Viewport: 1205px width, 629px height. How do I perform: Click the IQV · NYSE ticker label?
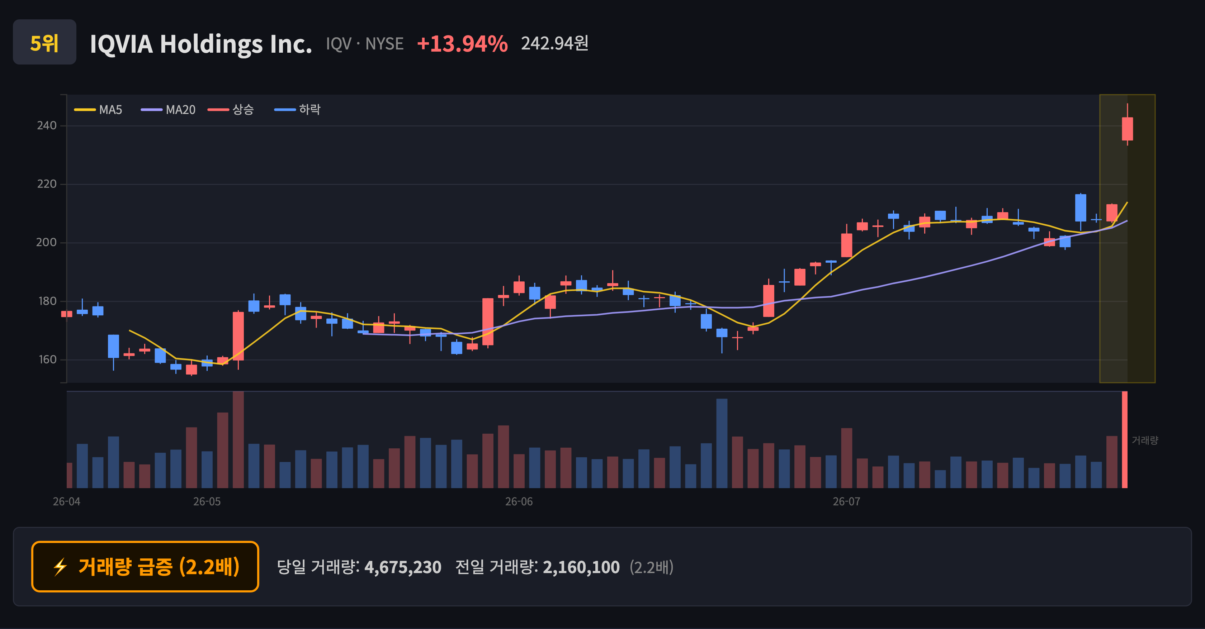click(x=365, y=44)
